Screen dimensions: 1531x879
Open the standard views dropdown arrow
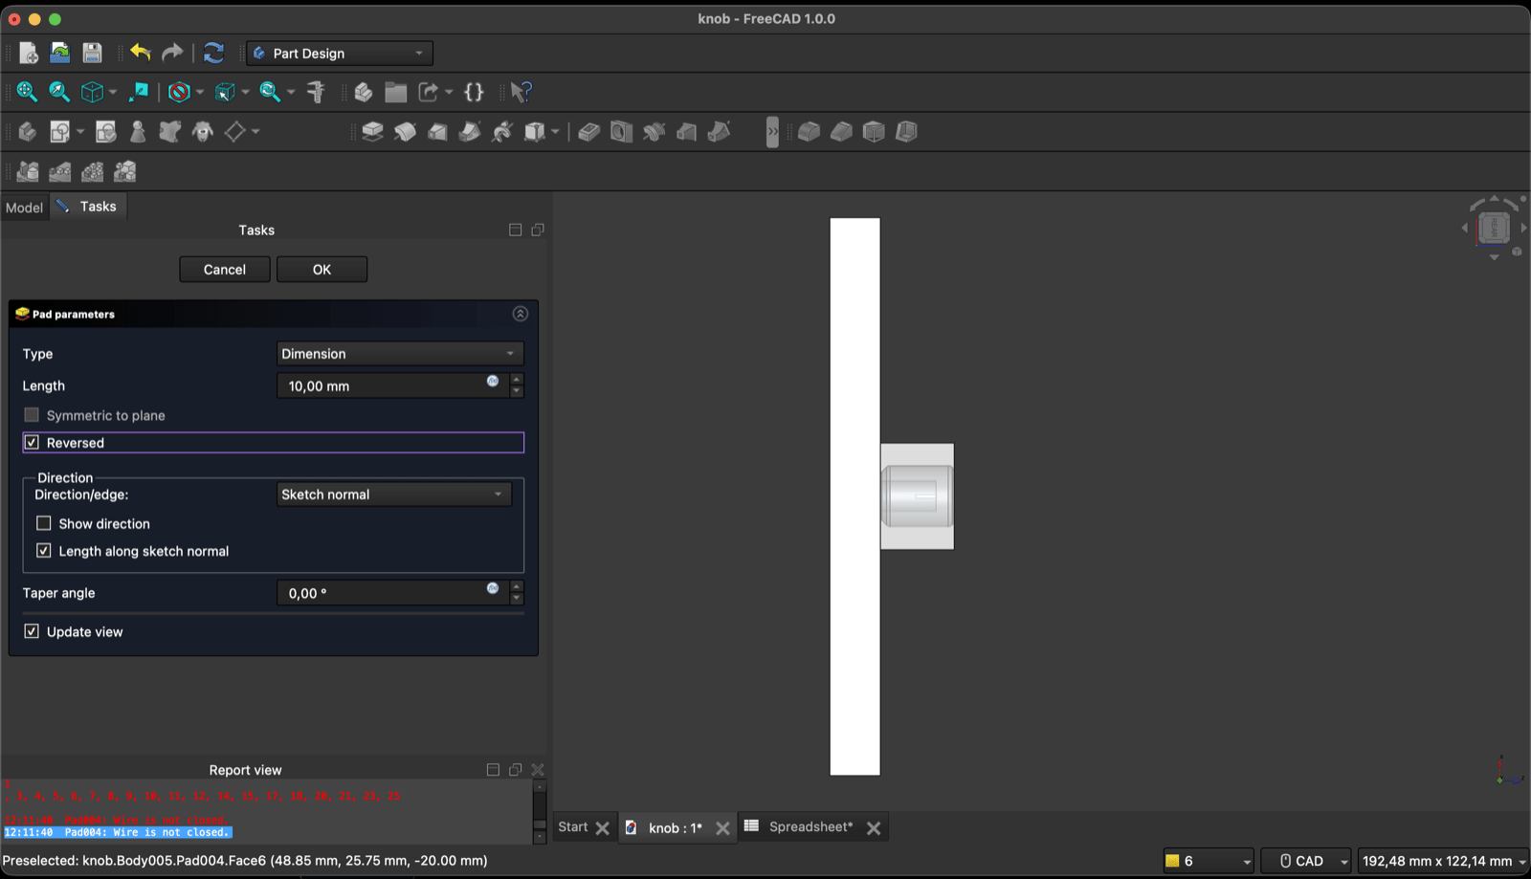point(113,92)
